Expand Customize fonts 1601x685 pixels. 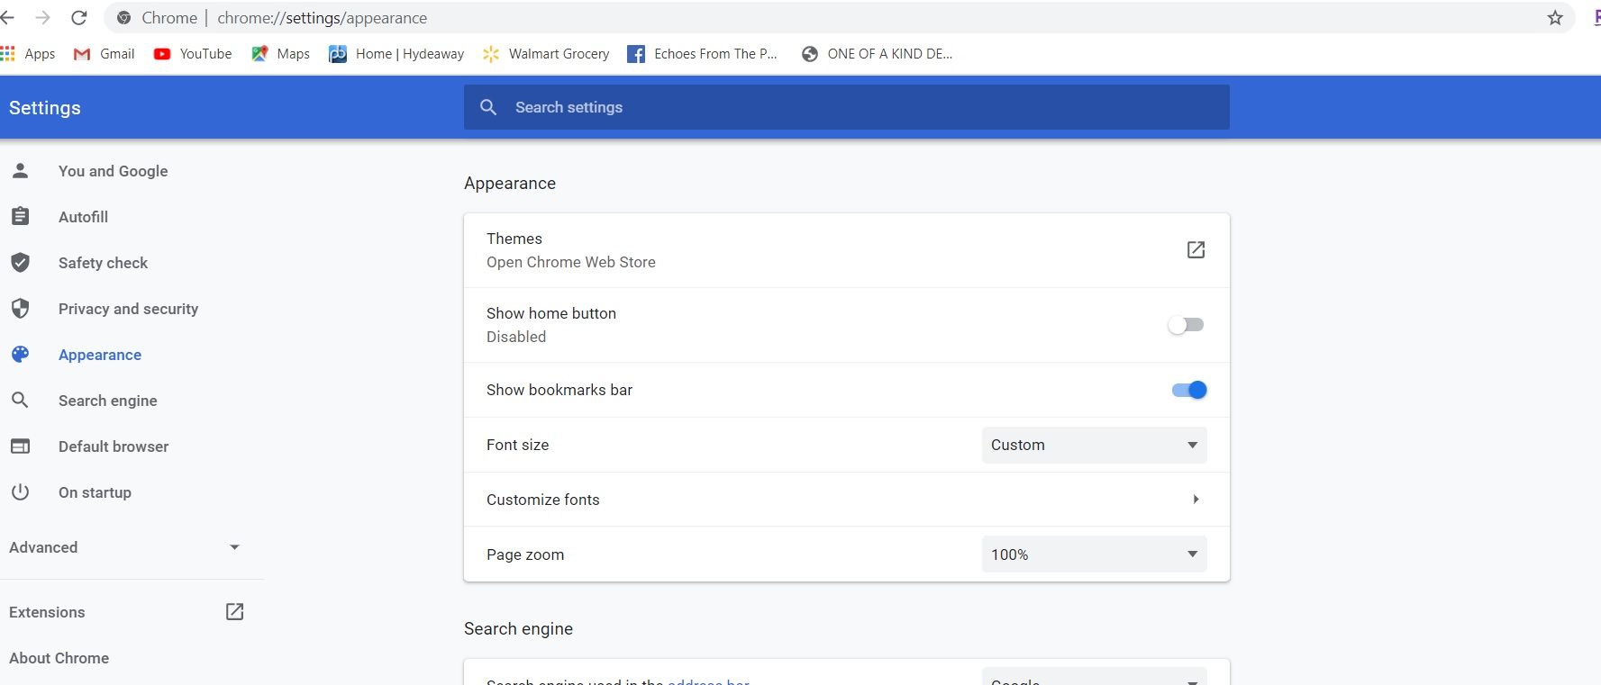(847, 500)
